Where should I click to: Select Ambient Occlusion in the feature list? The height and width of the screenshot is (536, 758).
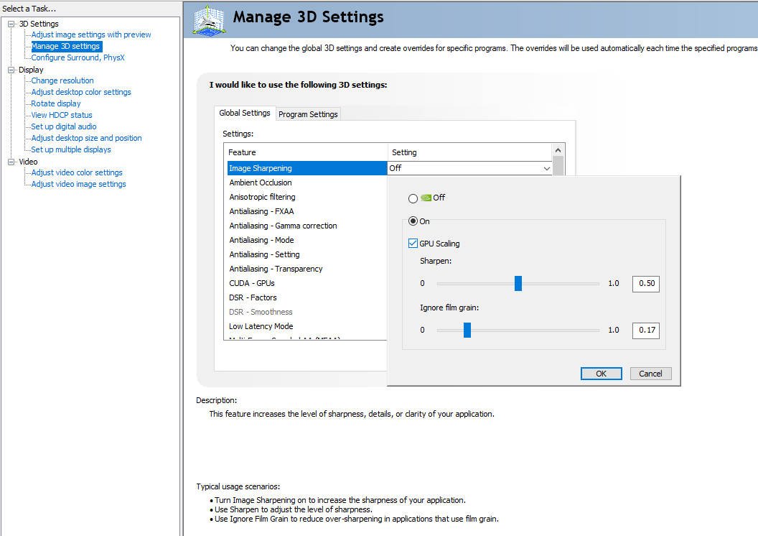click(261, 182)
